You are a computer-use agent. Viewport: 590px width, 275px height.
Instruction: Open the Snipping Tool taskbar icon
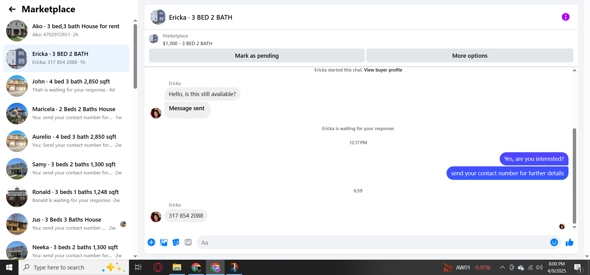tap(234, 267)
